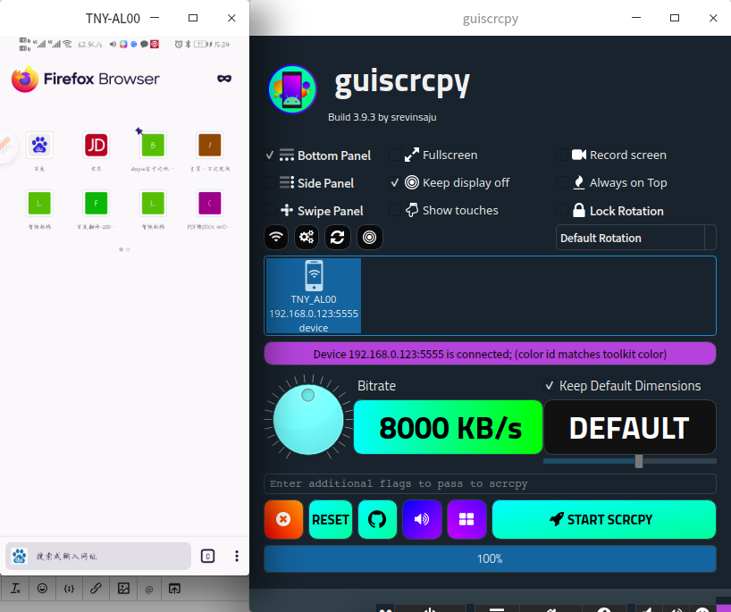Enable the Record screen checkbox
This screenshot has width=731, height=612.
click(562, 155)
